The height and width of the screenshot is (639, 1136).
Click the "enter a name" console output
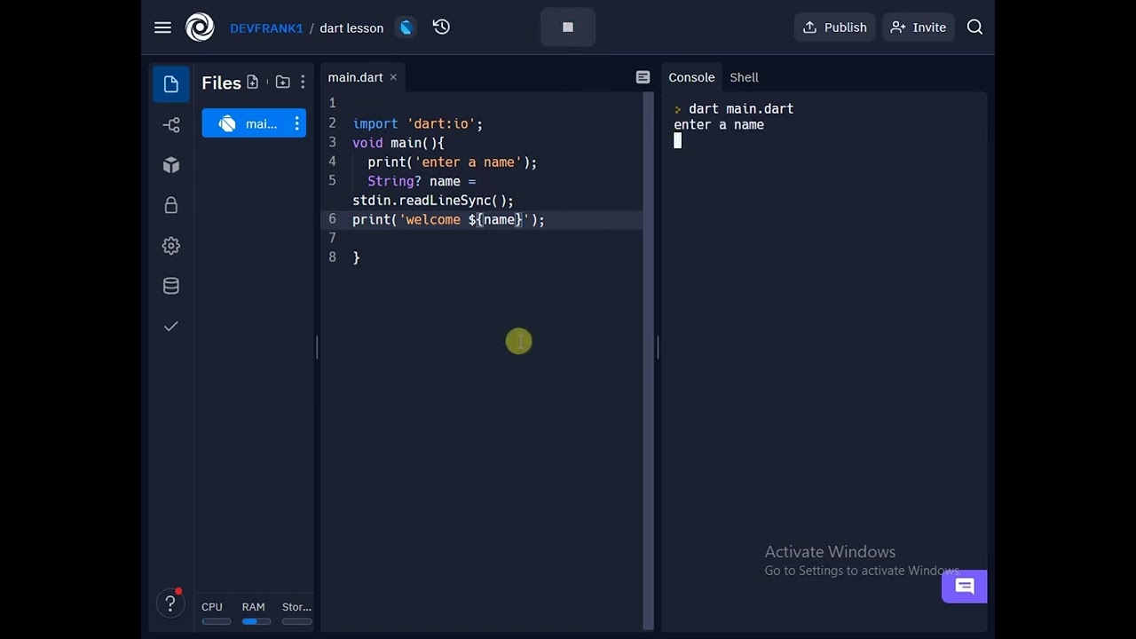click(719, 125)
